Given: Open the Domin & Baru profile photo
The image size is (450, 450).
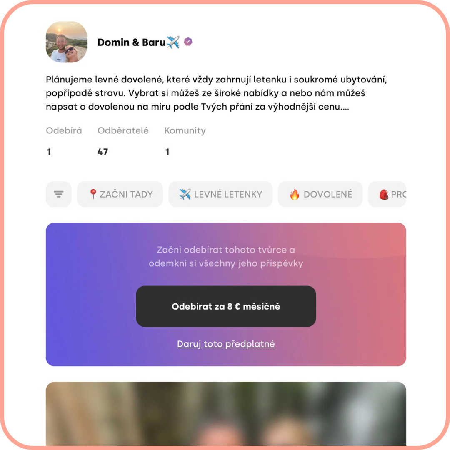Looking at the screenshot, I should [x=66, y=42].
